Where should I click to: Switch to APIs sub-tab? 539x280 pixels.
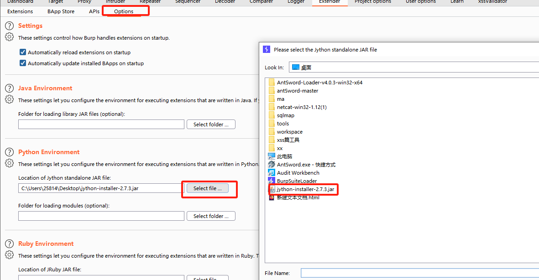(94, 11)
